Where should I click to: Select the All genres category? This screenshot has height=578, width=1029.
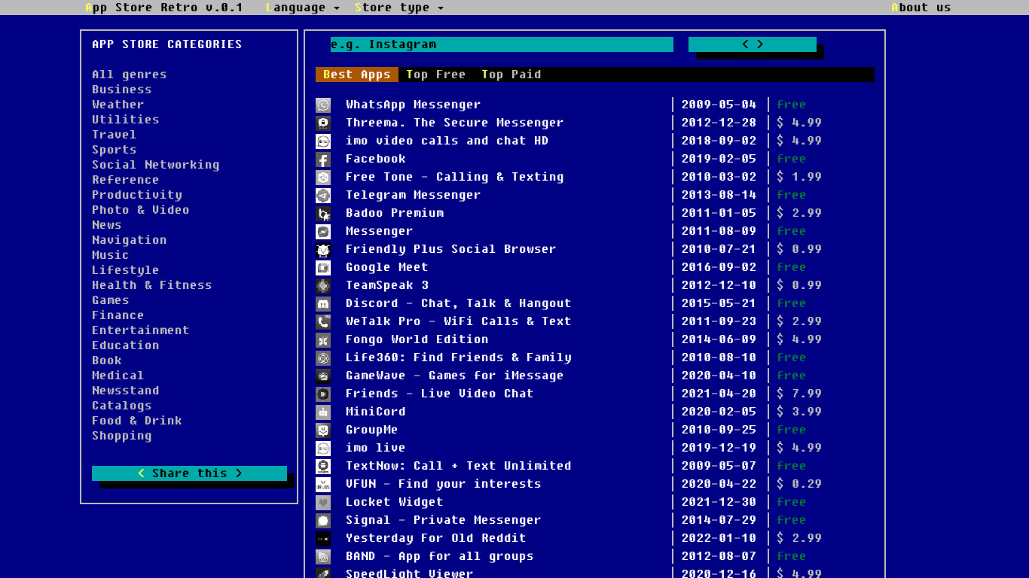pos(130,75)
